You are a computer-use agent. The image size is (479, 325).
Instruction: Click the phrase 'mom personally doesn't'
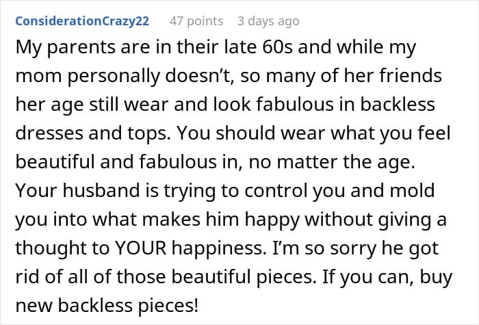click(125, 75)
